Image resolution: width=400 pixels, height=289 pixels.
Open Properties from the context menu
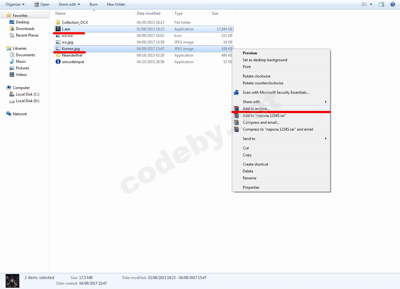251,187
